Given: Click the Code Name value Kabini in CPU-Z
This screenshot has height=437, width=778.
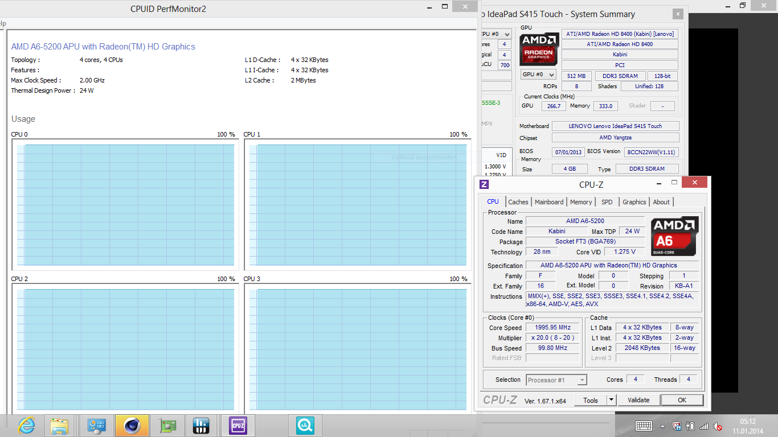Looking at the screenshot, I should click(557, 231).
